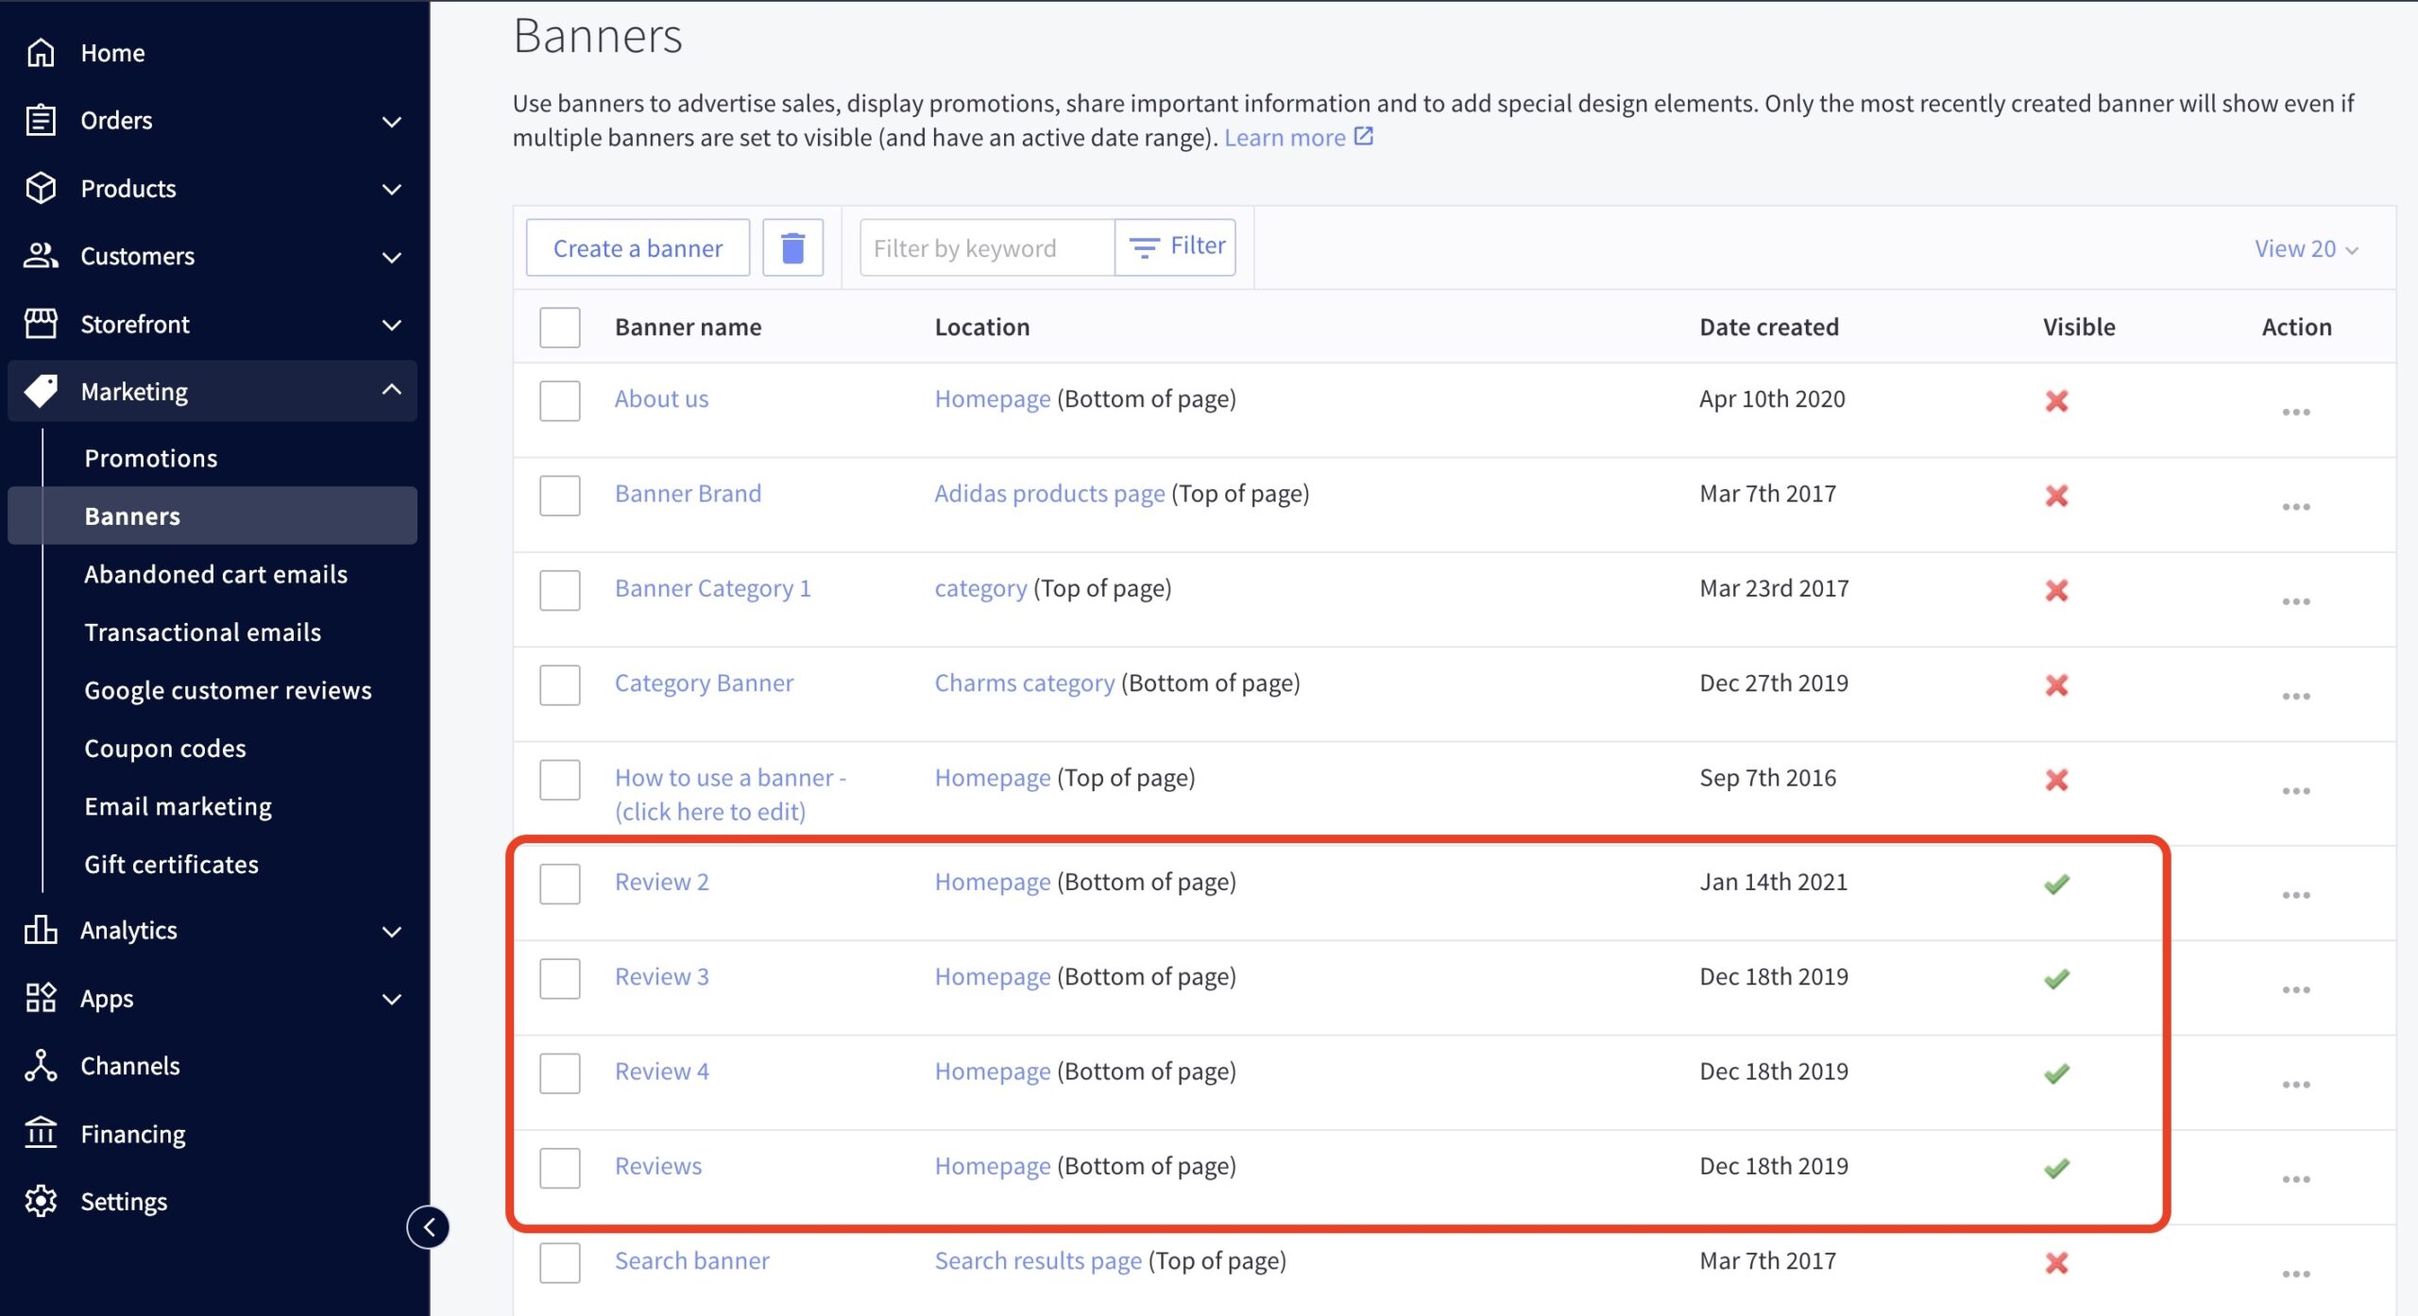Screen dimensions: 2418x1316
Task: Focus the Filter by keyword field
Action: point(986,248)
